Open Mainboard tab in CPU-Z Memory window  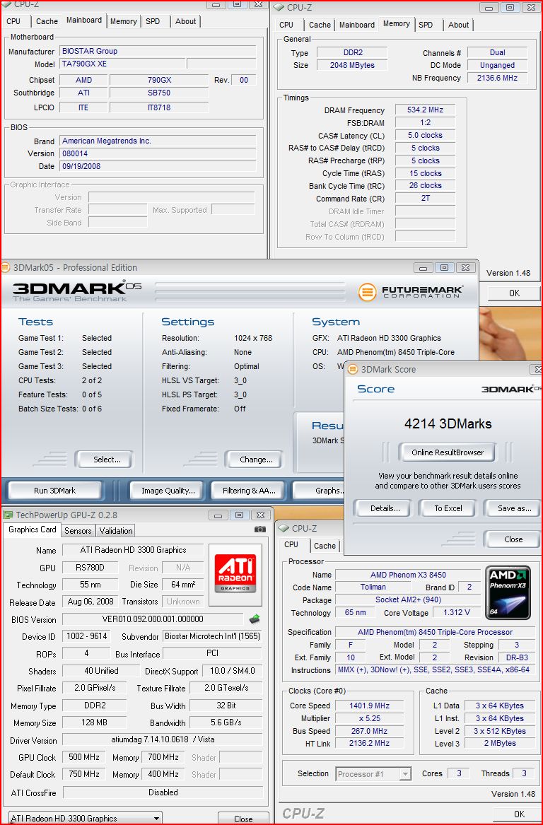[357, 25]
